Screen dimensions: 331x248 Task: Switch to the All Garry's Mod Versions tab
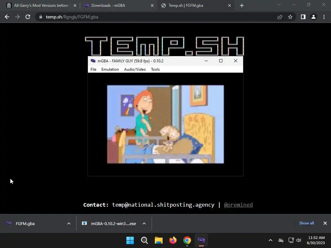tap(41, 5)
